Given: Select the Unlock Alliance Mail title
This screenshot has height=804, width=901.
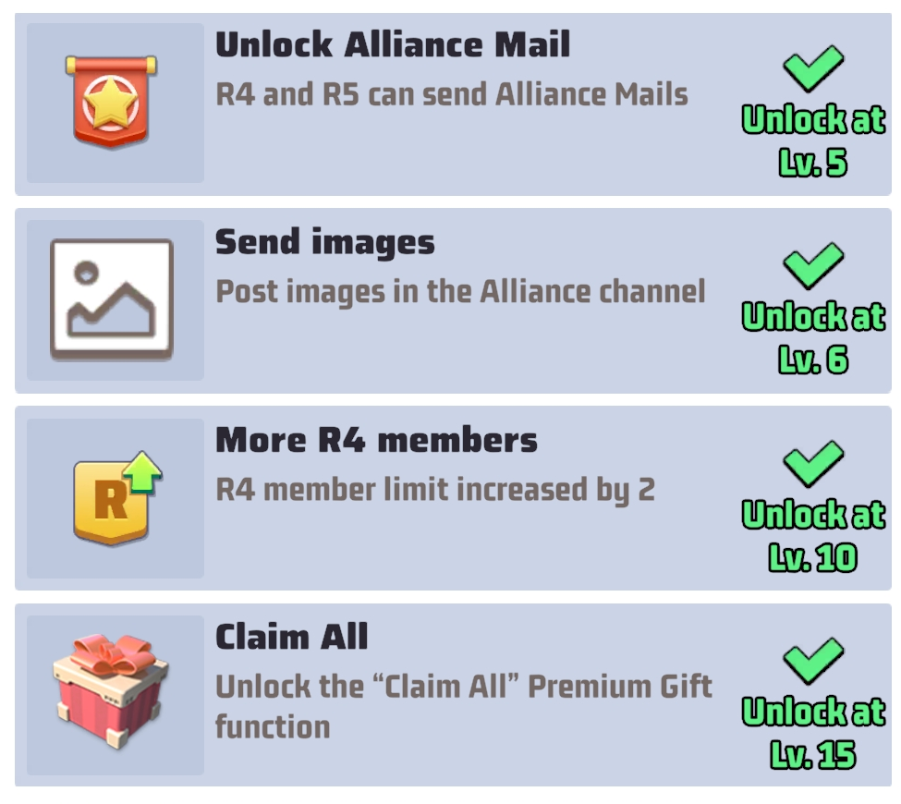Looking at the screenshot, I should coord(393,44).
